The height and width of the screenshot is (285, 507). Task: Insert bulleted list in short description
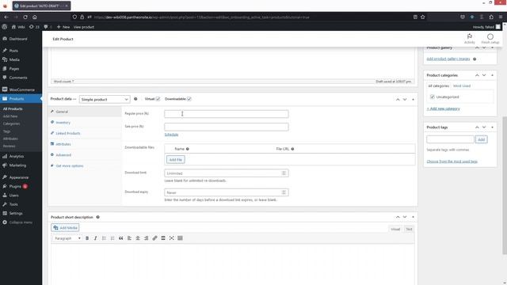coord(104,238)
